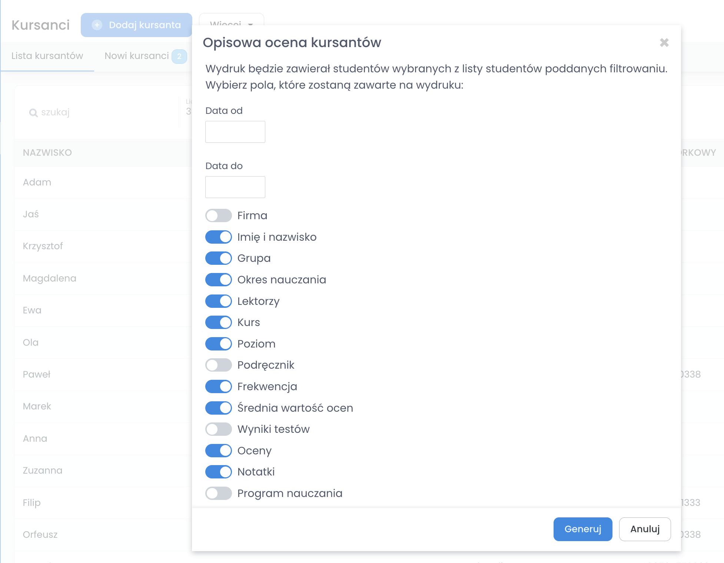Disable the Imię i nazwisko toggle
The height and width of the screenshot is (563, 724).
[x=219, y=237]
